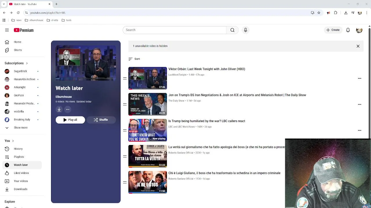Open the browser apps grid shortcut
The width and height of the screenshot is (371, 208).
tap(4, 20)
